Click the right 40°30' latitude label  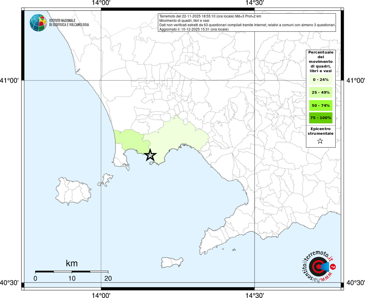point(355,283)
